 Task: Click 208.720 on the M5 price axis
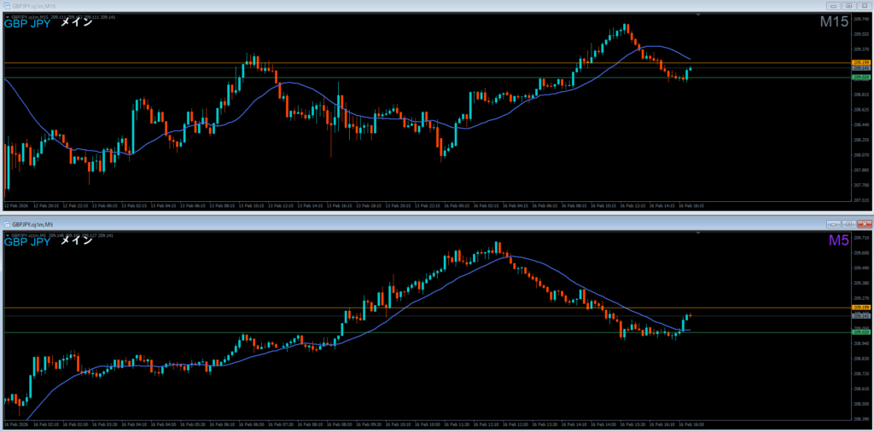[861, 373]
